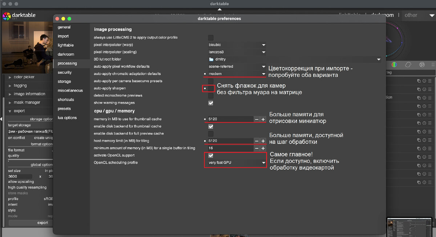Screen dimensions: 436x237
Task: Enable auto-apply per camera basecurve presets
Action: (211, 81)
